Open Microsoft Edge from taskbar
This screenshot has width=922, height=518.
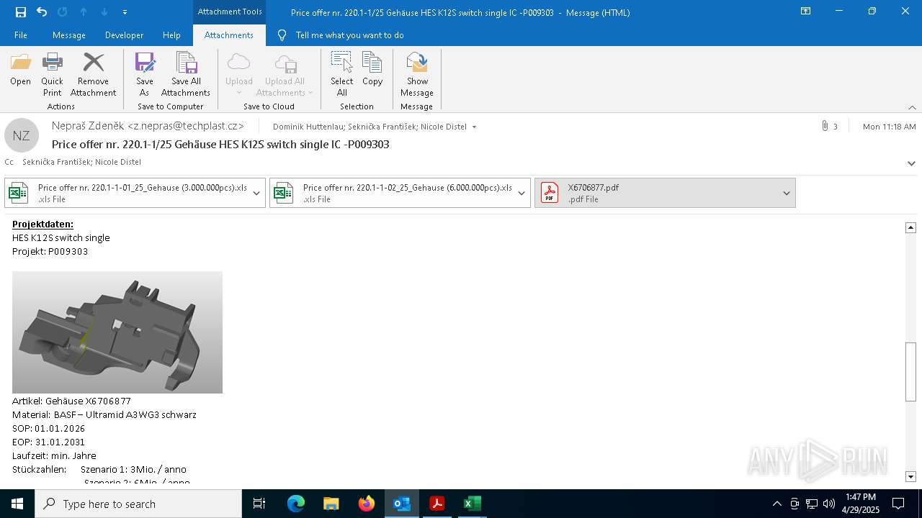296,504
